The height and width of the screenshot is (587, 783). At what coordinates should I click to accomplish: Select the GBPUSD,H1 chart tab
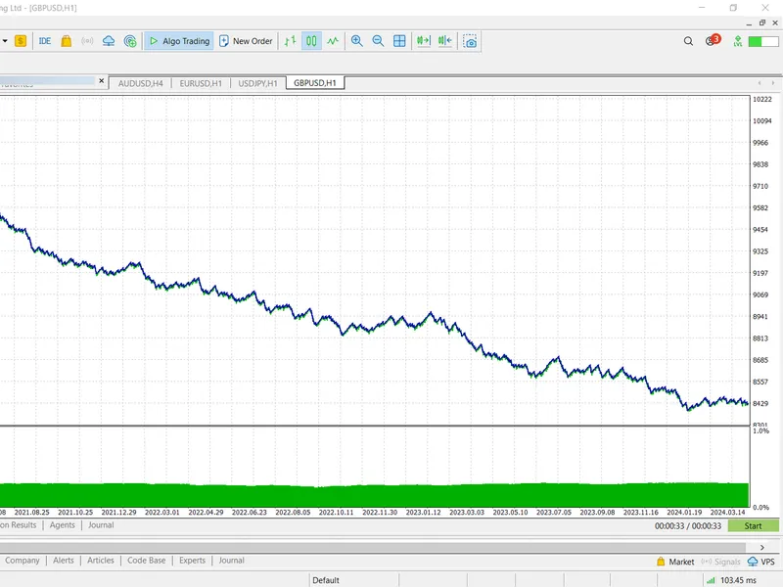pyautogui.click(x=315, y=83)
